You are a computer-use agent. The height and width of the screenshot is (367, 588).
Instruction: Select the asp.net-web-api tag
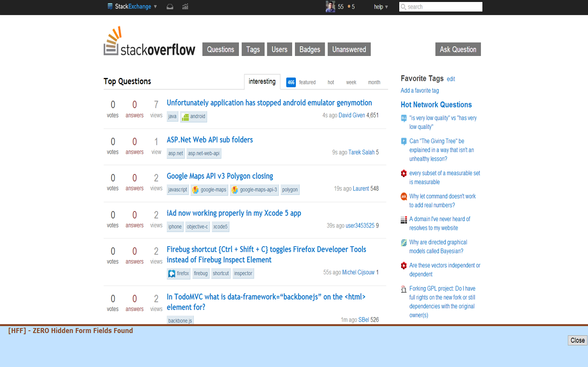coord(204,153)
